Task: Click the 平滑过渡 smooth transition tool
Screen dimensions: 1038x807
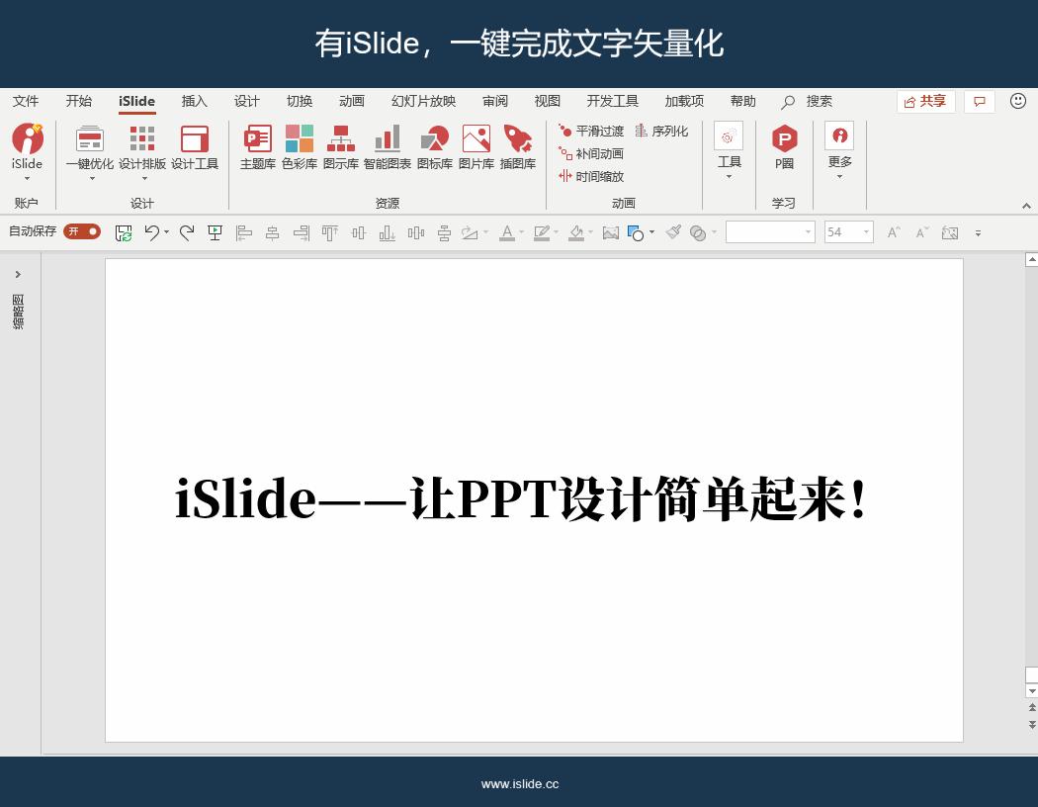Action: coord(591,132)
